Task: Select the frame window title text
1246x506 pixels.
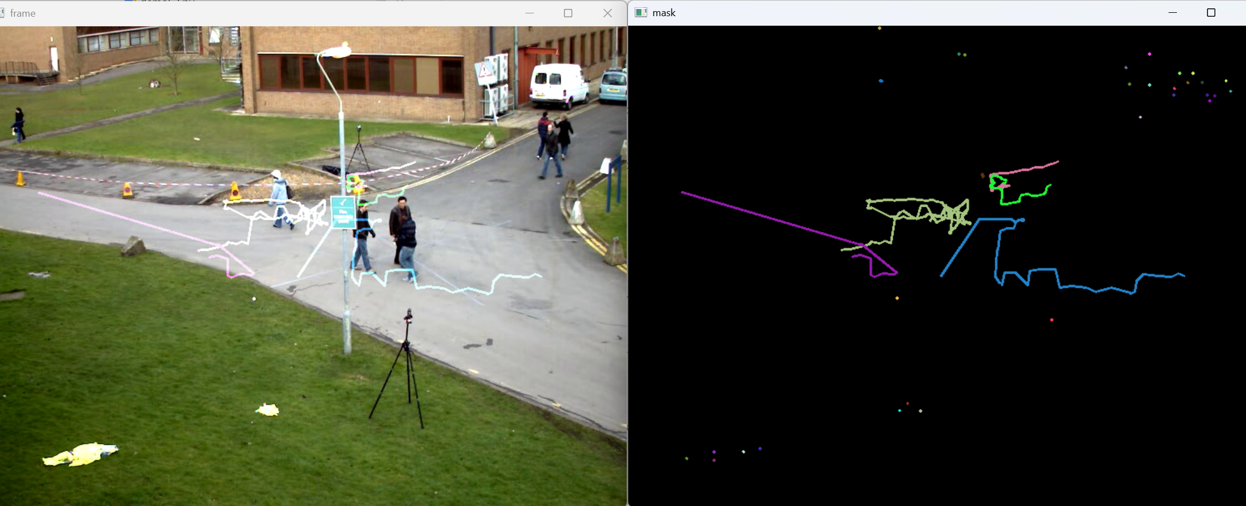Action: tap(23, 13)
